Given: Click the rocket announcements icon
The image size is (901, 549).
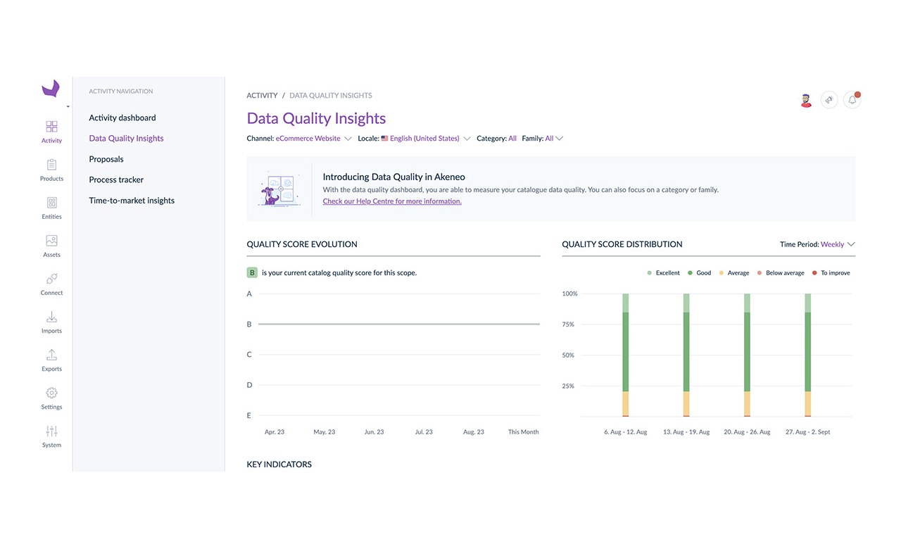Looking at the screenshot, I should (x=829, y=100).
